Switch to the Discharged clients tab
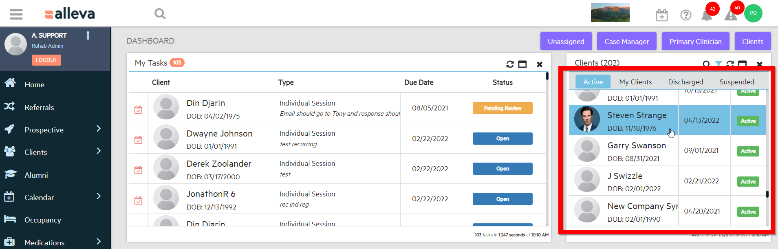Screen dimensions: 778x249 click(685, 82)
